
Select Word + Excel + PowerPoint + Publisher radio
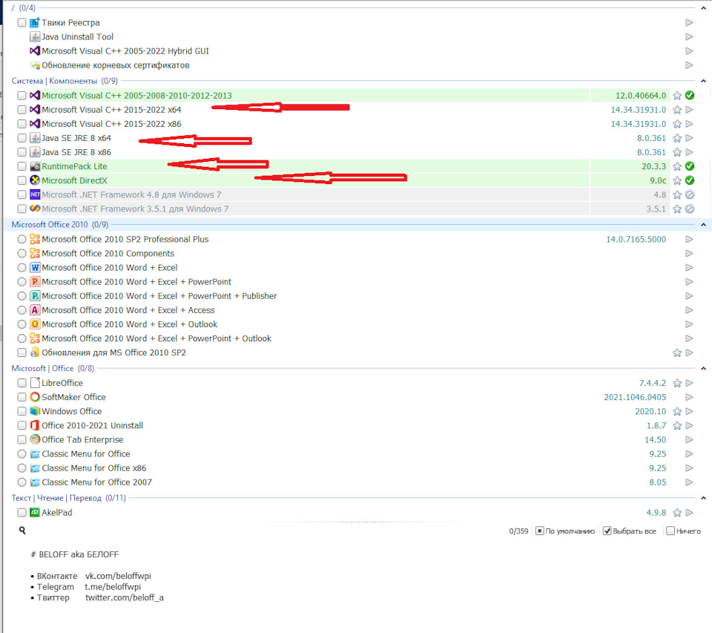point(22,296)
